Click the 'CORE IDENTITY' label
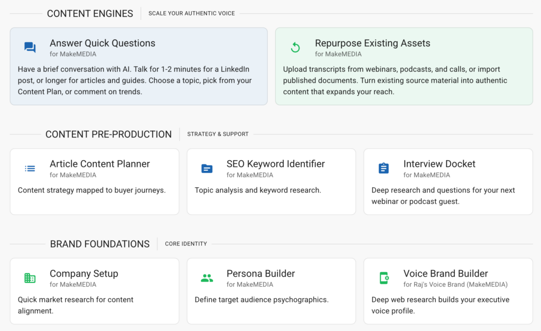 (186, 244)
